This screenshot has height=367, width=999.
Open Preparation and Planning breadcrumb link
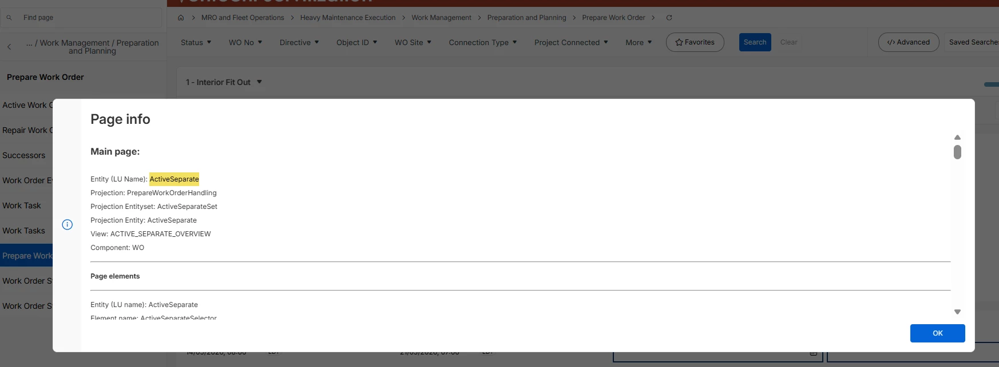[527, 18]
